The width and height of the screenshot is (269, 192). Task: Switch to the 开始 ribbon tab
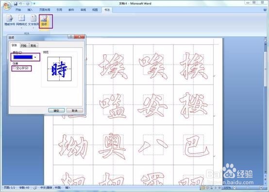coord(18,10)
